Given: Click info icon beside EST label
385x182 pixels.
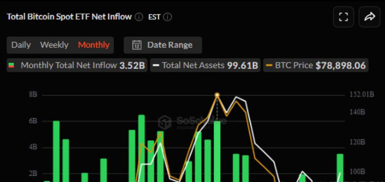Looking at the screenshot, I should coord(168,17).
